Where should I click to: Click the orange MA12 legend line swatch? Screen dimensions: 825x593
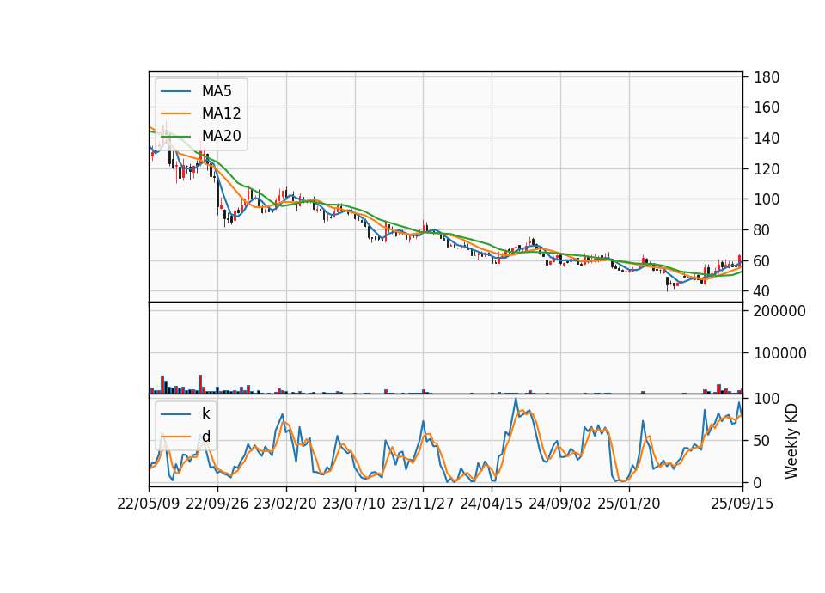tap(175, 113)
